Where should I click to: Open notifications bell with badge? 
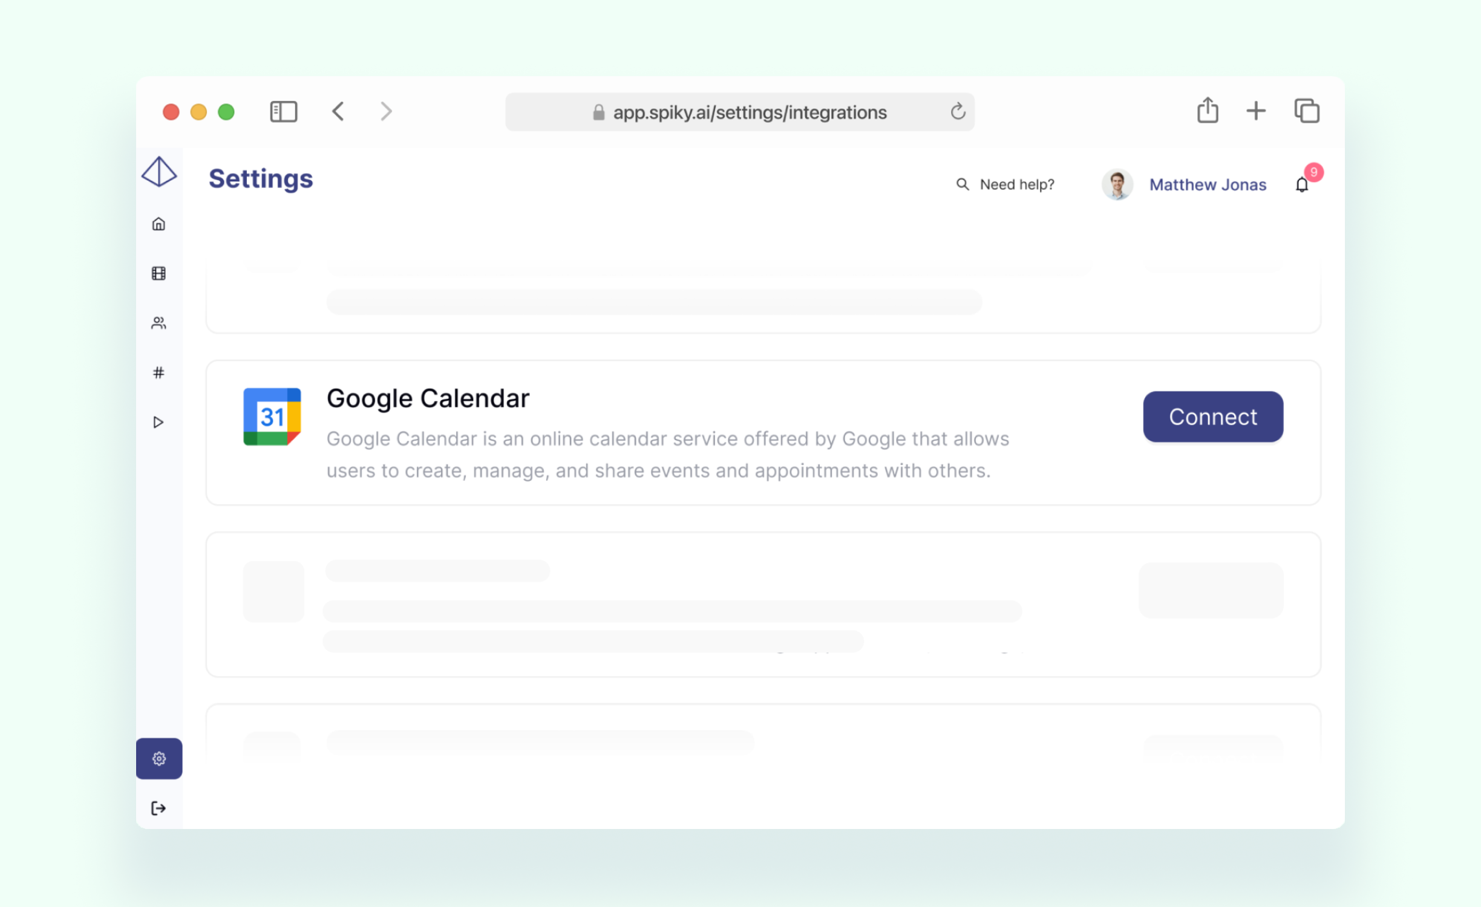1302,184
